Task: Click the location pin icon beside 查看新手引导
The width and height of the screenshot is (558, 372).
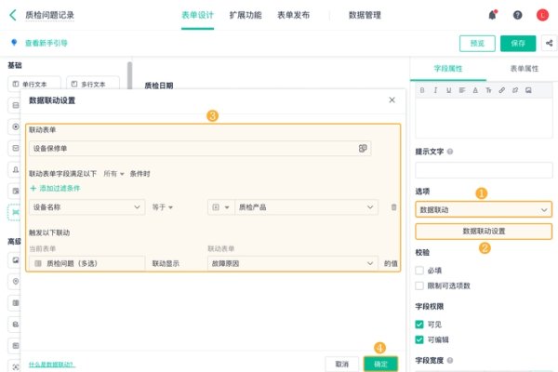Action: (x=14, y=43)
